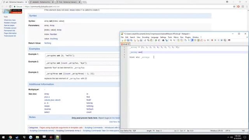Image resolution: width=249 pixels, height=140 pixels.
Task: Click the Copy icon in Notepad++ toolbar
Action: 149,40
